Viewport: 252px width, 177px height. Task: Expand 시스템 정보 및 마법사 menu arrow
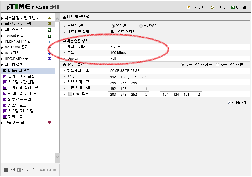tap(2, 18)
